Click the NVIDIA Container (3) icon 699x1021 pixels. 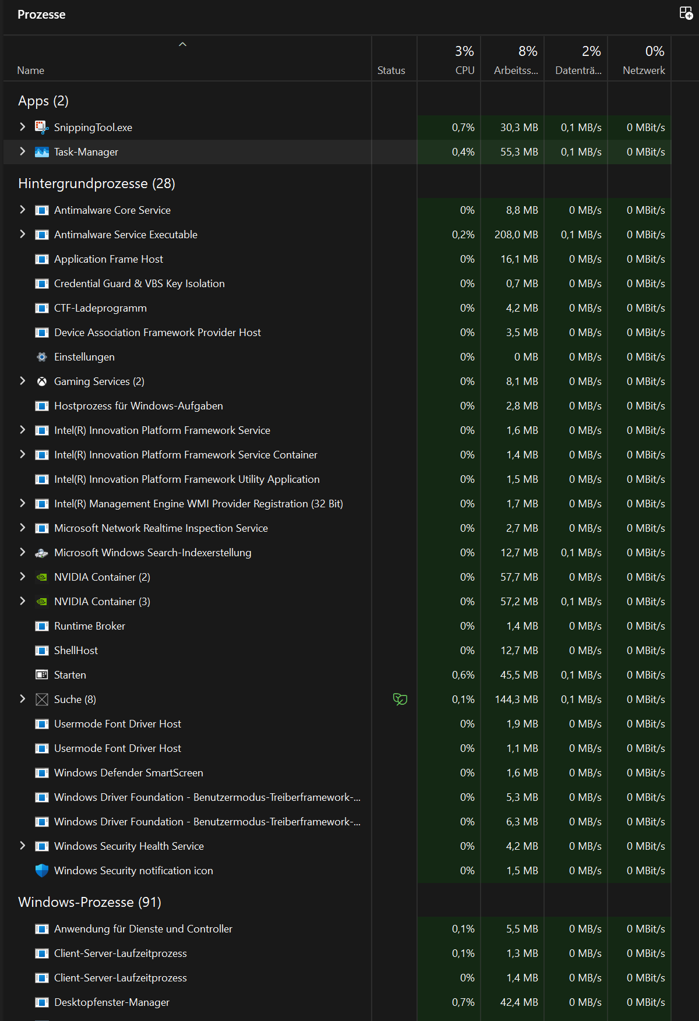click(41, 602)
